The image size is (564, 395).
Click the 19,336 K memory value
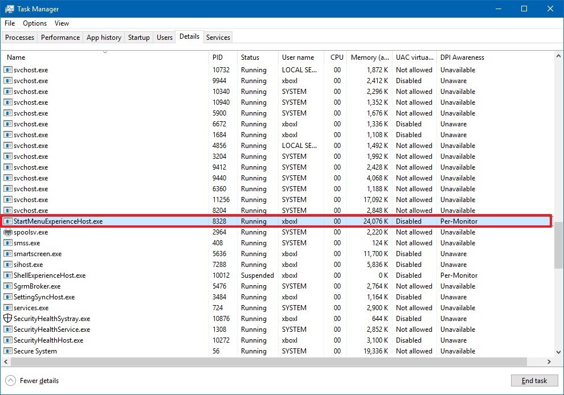click(375, 351)
